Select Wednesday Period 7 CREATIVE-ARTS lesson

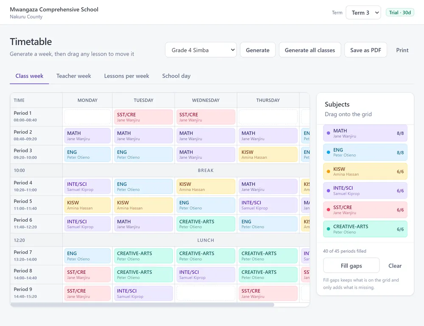206,256
